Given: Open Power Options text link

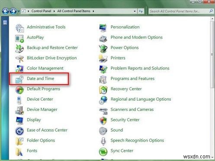Looking at the screenshot, I should [x=125, y=47].
